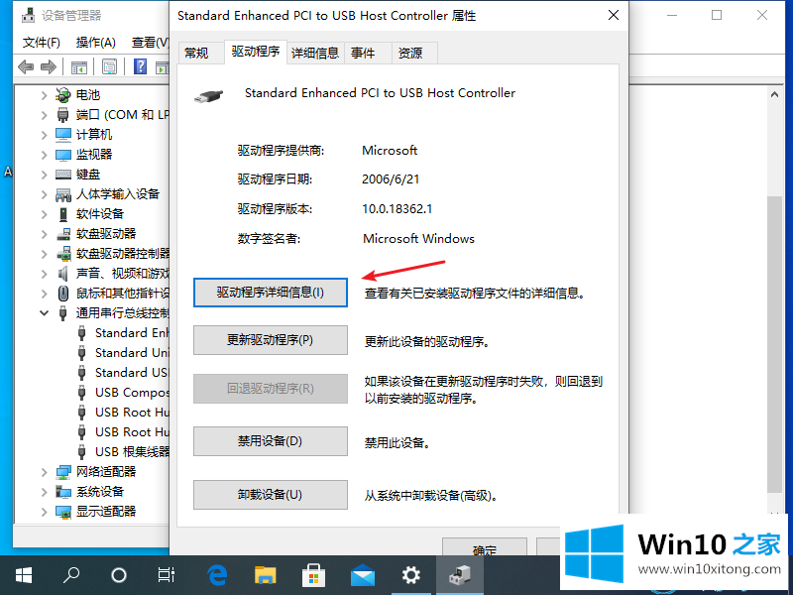This screenshot has width=793, height=595.
Task: Select the 监视器 monitor icon
Action: click(x=62, y=155)
